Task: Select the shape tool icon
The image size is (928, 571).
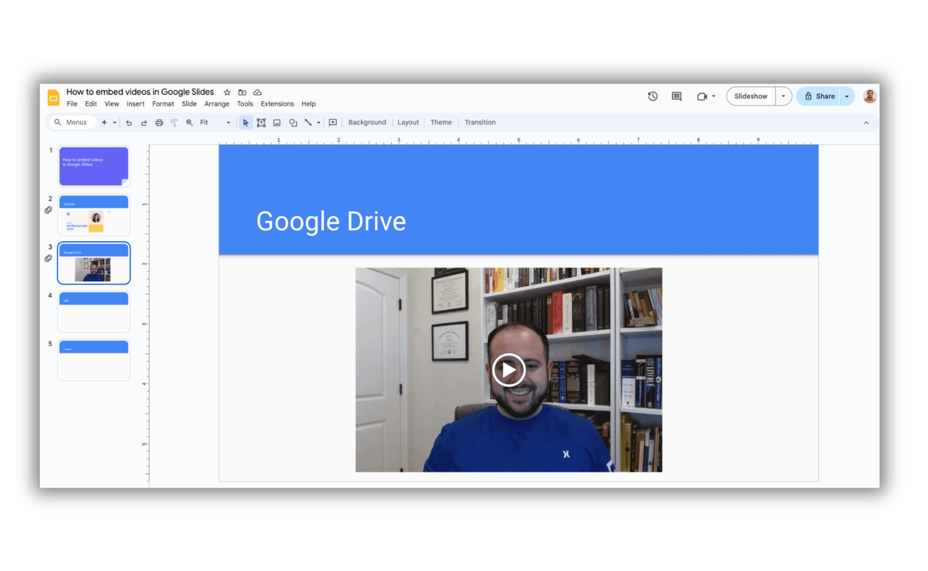Action: [293, 123]
